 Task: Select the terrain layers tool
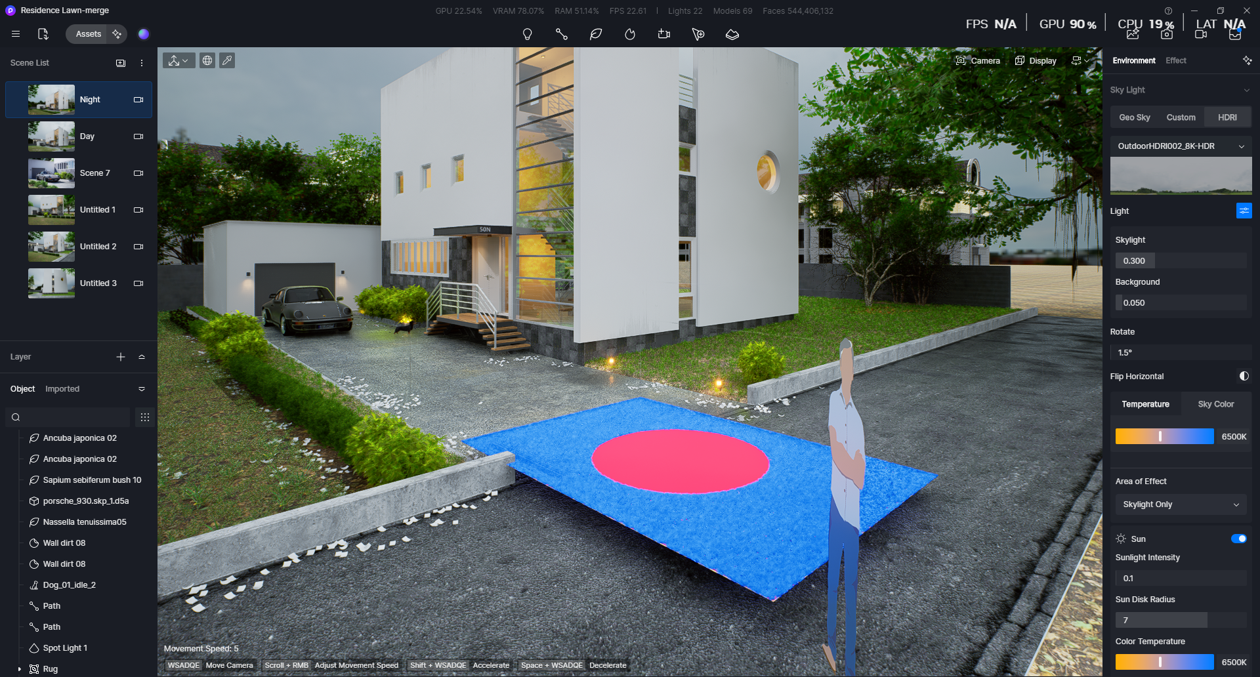[732, 34]
